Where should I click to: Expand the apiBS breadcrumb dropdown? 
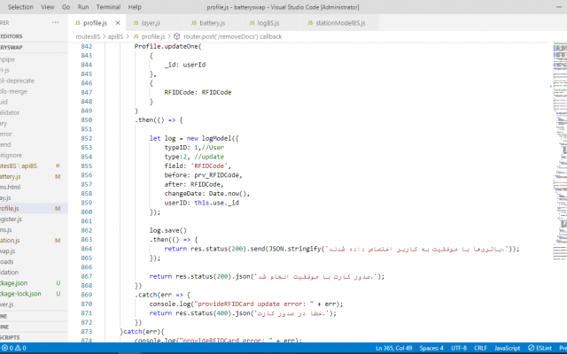115,36
